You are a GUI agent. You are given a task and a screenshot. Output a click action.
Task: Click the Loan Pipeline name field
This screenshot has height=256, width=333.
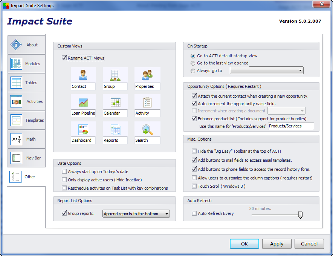pyautogui.click(x=83, y=113)
